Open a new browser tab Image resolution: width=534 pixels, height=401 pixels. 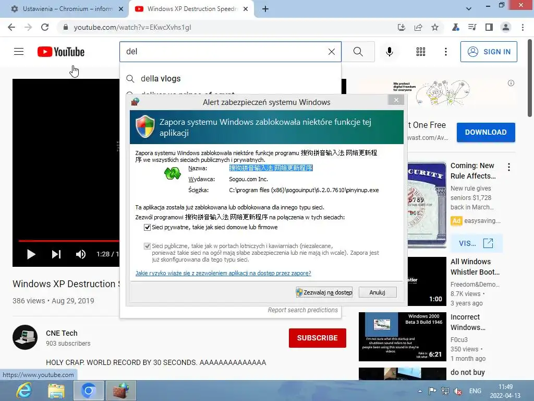[x=265, y=9]
